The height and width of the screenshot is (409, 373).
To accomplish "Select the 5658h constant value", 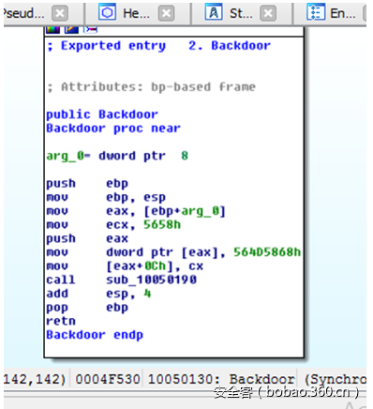I will coord(162,225).
